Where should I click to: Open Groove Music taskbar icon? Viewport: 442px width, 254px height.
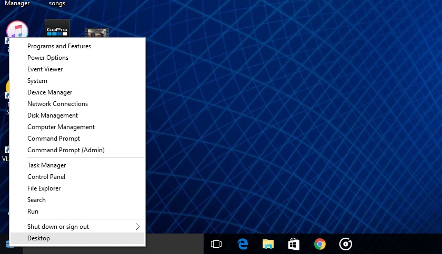pos(346,244)
